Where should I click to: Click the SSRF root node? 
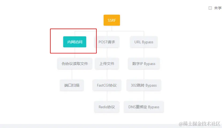112,20
